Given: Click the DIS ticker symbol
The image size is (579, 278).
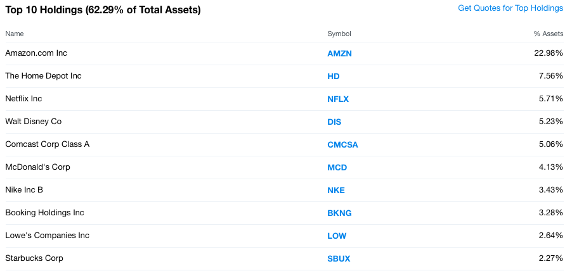Looking at the screenshot, I should 335,122.
